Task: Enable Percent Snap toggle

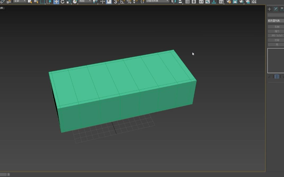Action: point(129,2)
